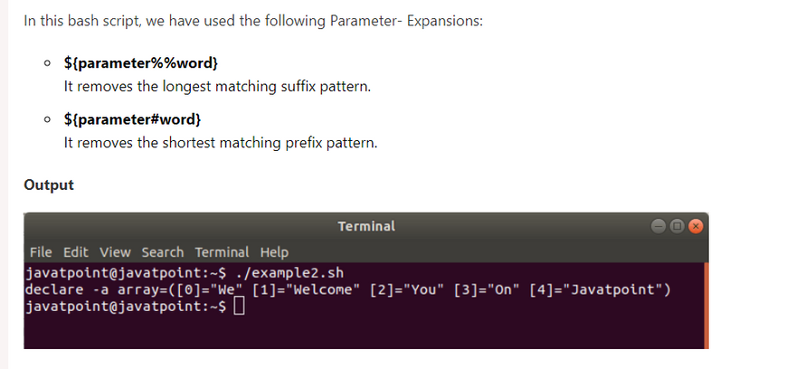Click the View menu item
Screen dimensions: 796x369
[115, 252]
